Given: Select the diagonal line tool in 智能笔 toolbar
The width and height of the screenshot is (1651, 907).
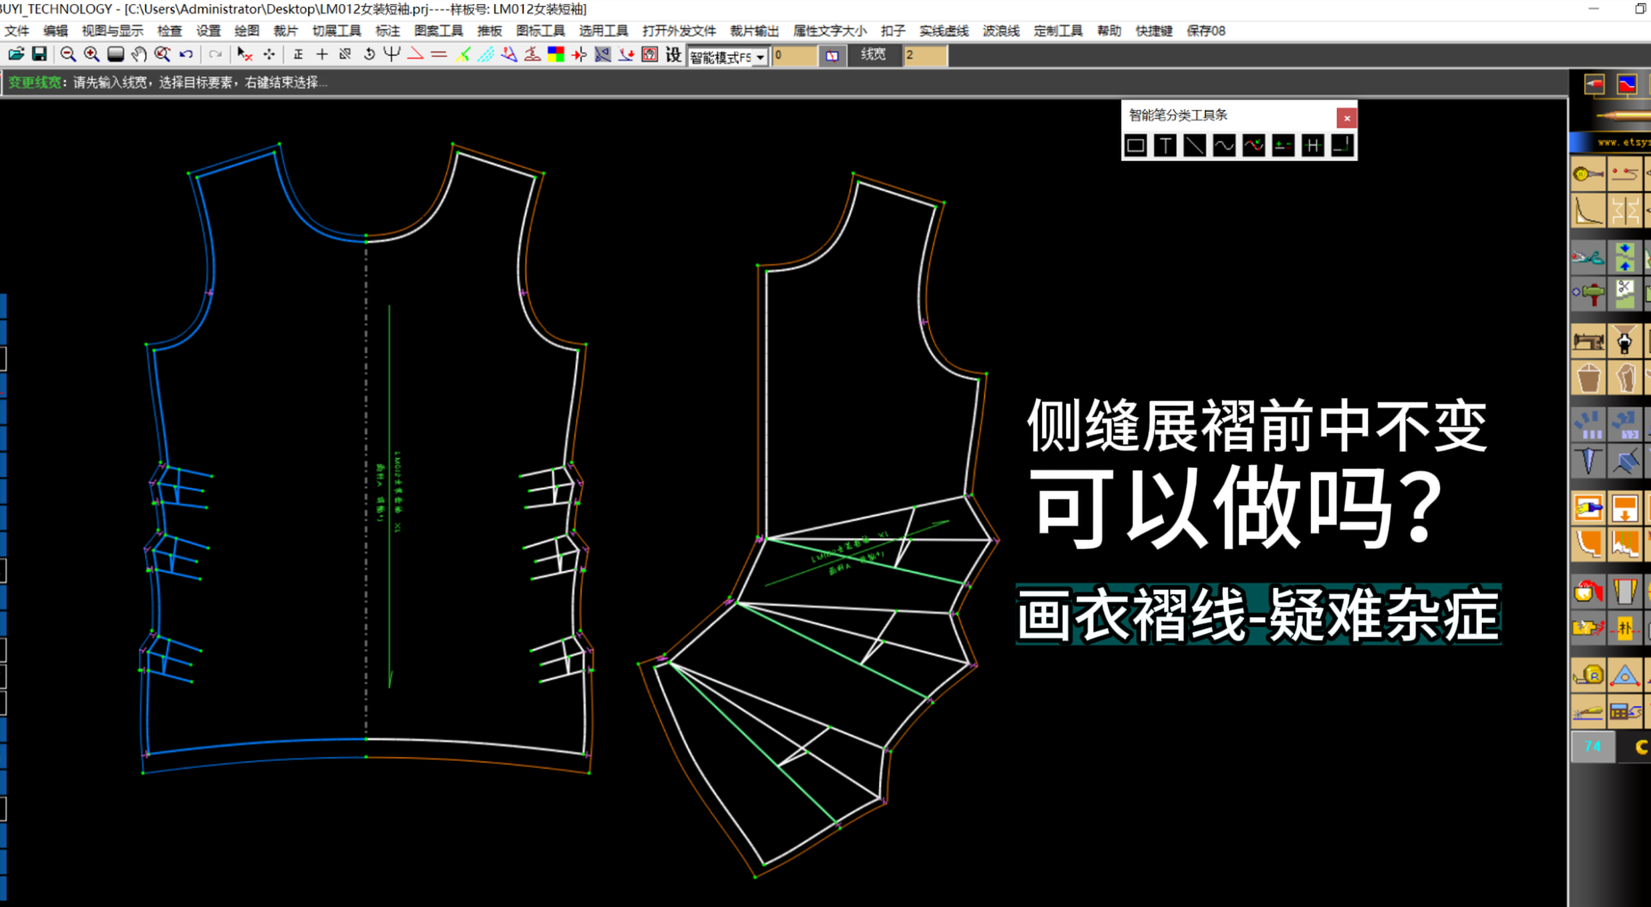Looking at the screenshot, I should (1194, 145).
